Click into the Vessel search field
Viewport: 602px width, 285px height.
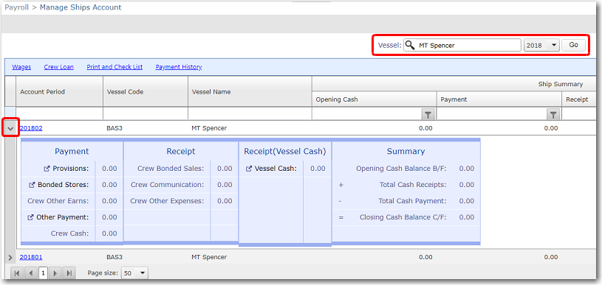(x=462, y=45)
